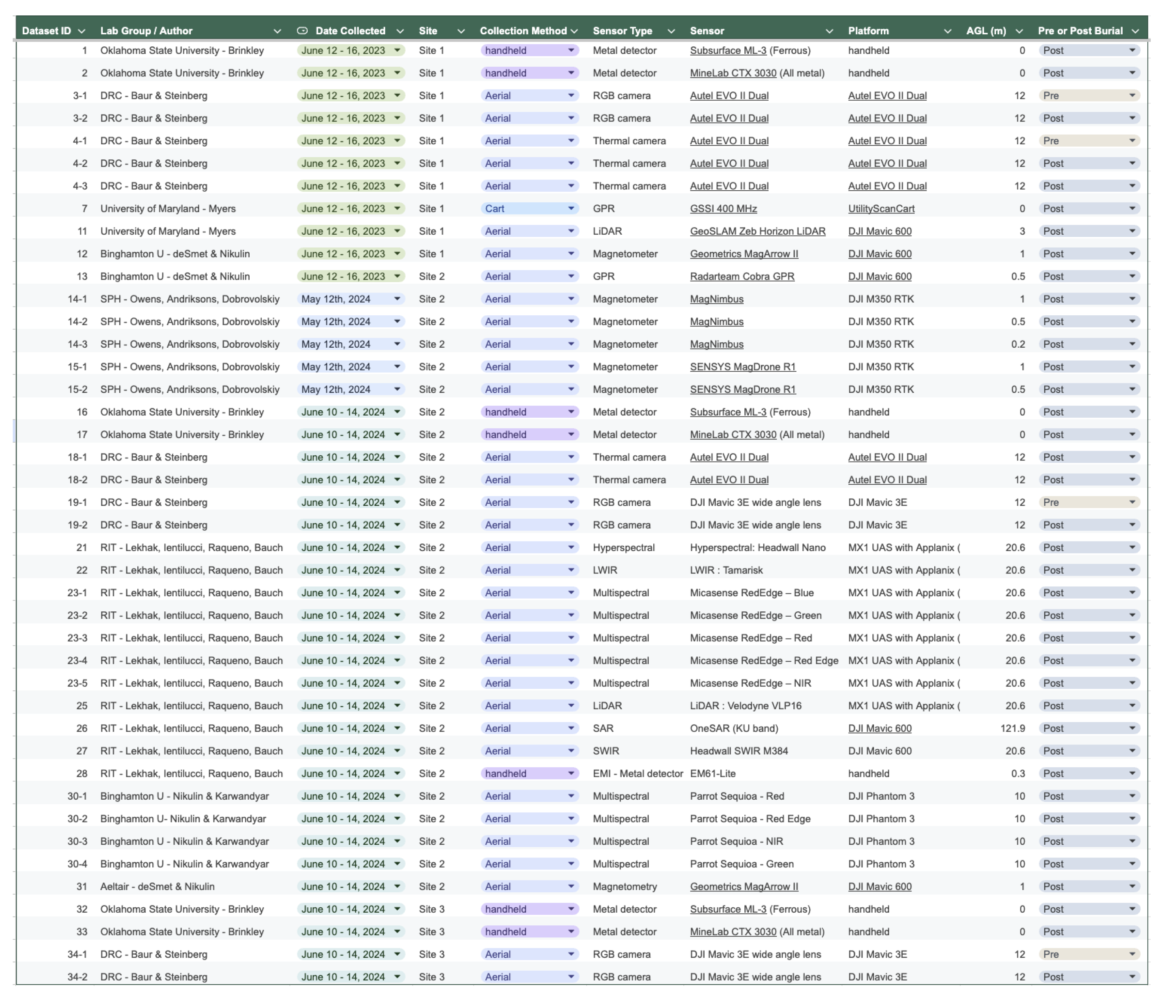
Task: Open the GSSI 400 MHz sensor link
Action: click(723, 209)
